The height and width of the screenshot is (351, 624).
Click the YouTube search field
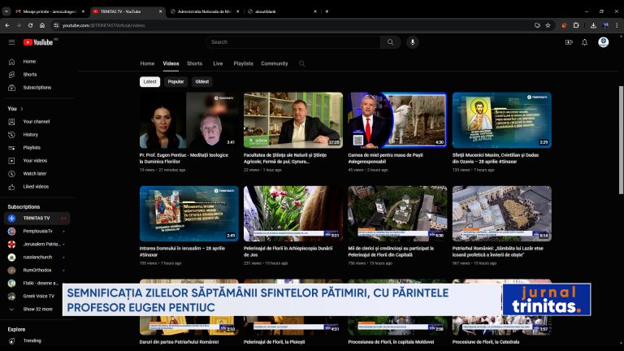293,42
